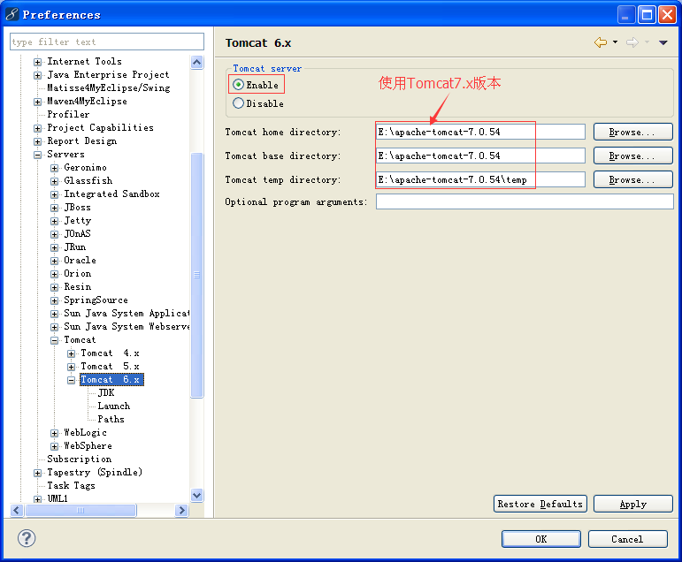Expand the SpringSource node
This screenshot has height=562, width=682.
[54, 300]
